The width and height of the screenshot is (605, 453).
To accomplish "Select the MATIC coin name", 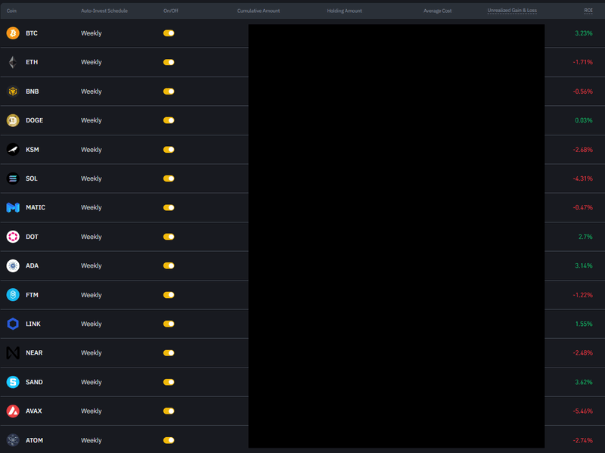I will point(36,207).
